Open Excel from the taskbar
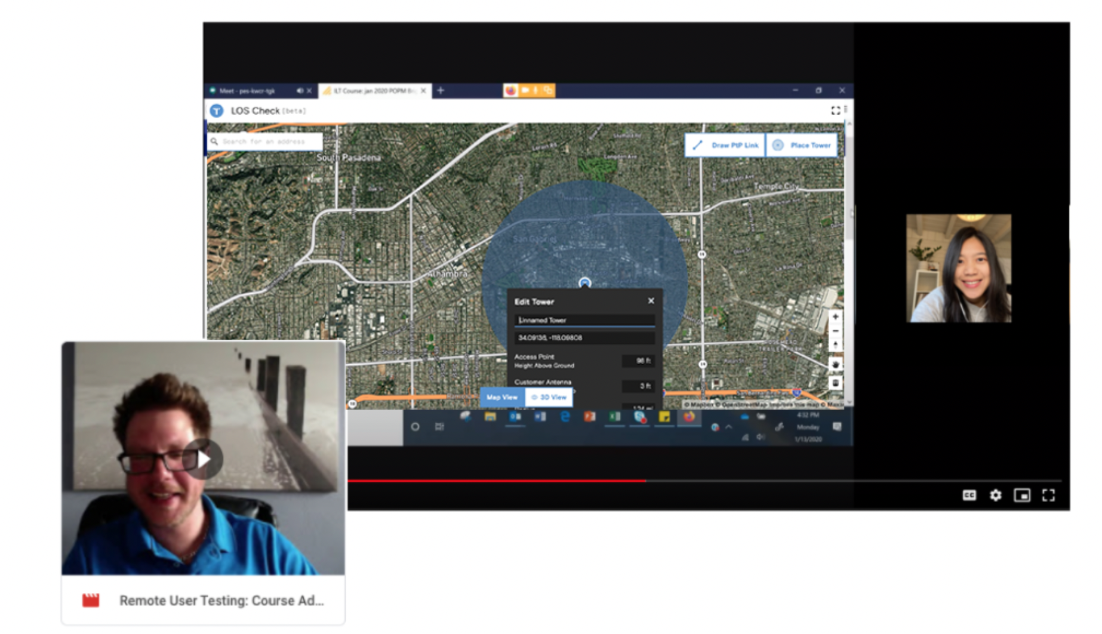1102x634 pixels. pos(614,417)
